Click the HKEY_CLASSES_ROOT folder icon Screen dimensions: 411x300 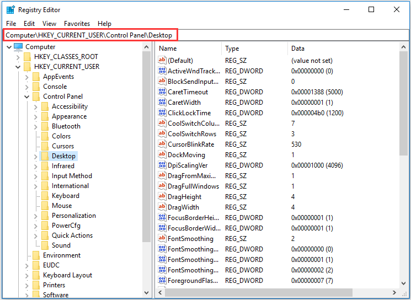pos(27,57)
